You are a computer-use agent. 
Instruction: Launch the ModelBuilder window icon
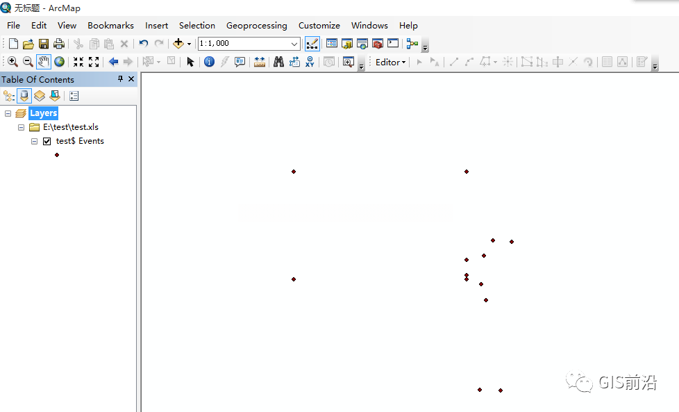(x=412, y=43)
